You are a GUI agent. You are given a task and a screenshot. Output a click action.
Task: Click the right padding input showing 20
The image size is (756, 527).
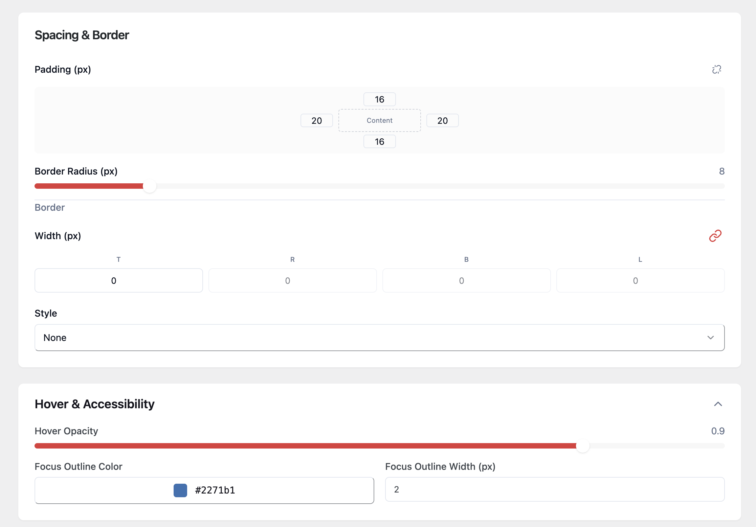(x=442, y=121)
